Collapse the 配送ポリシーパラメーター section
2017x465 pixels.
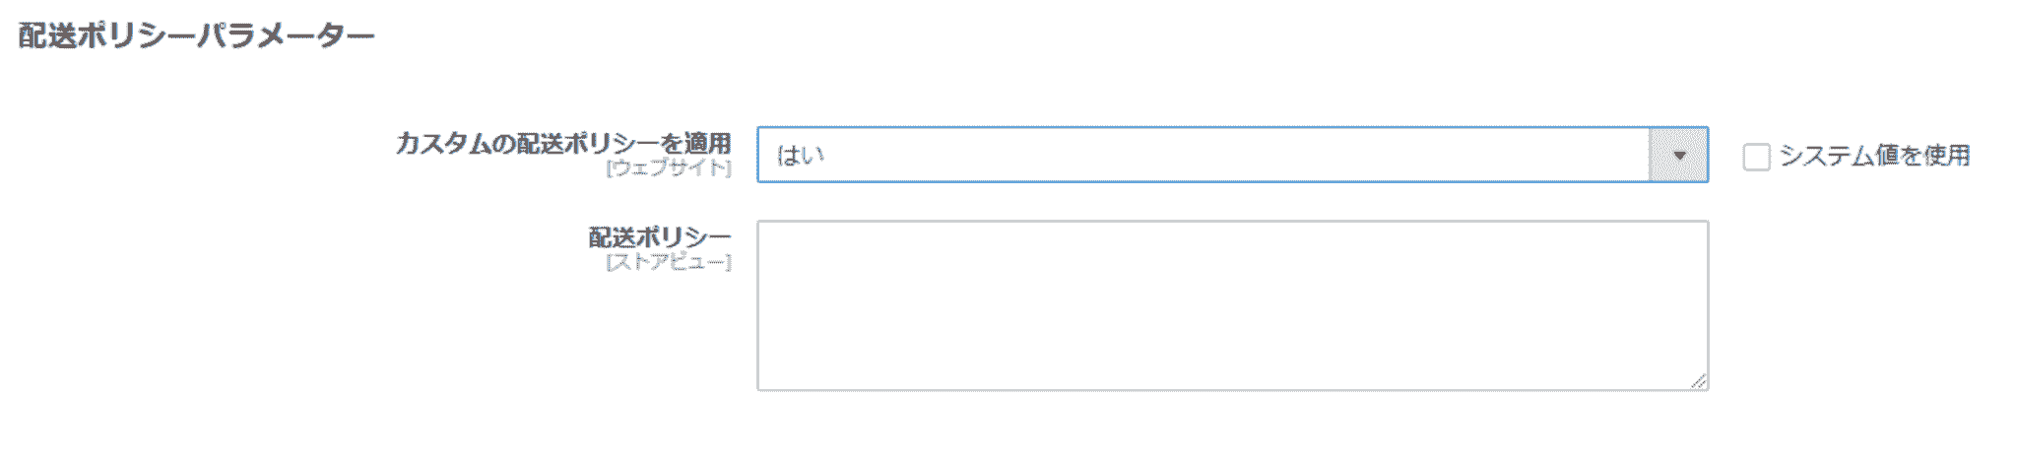coord(197,36)
